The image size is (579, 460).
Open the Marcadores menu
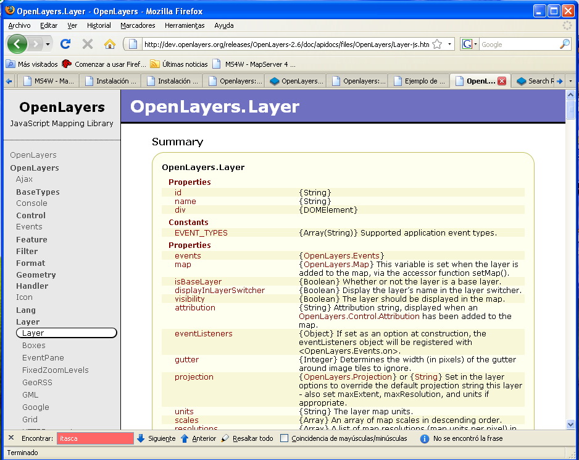coord(138,25)
